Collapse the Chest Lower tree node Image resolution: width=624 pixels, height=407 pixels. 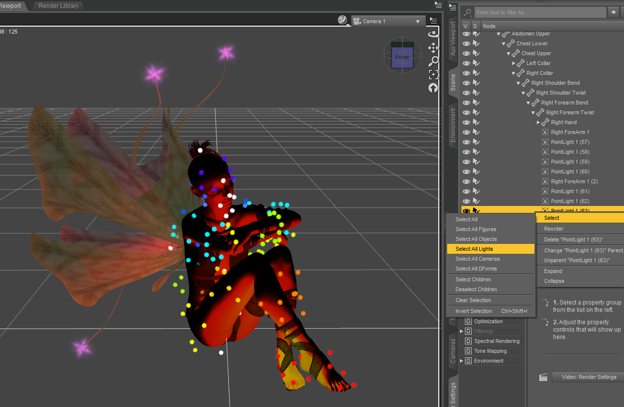(x=503, y=43)
